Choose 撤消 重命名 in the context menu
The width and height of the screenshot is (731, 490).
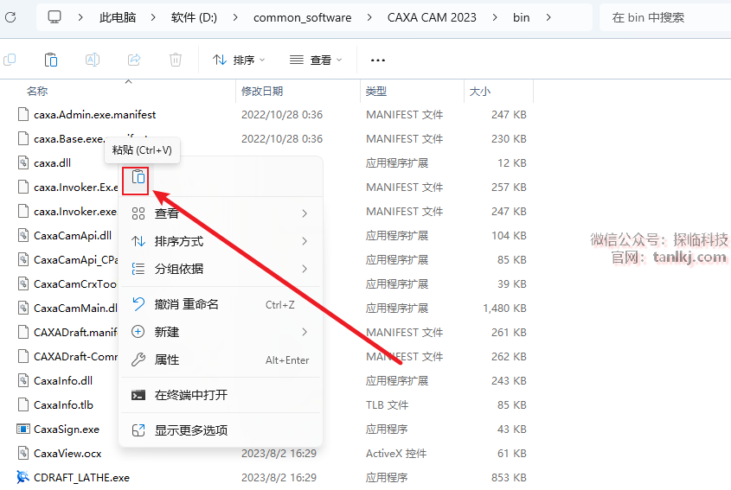click(x=221, y=304)
